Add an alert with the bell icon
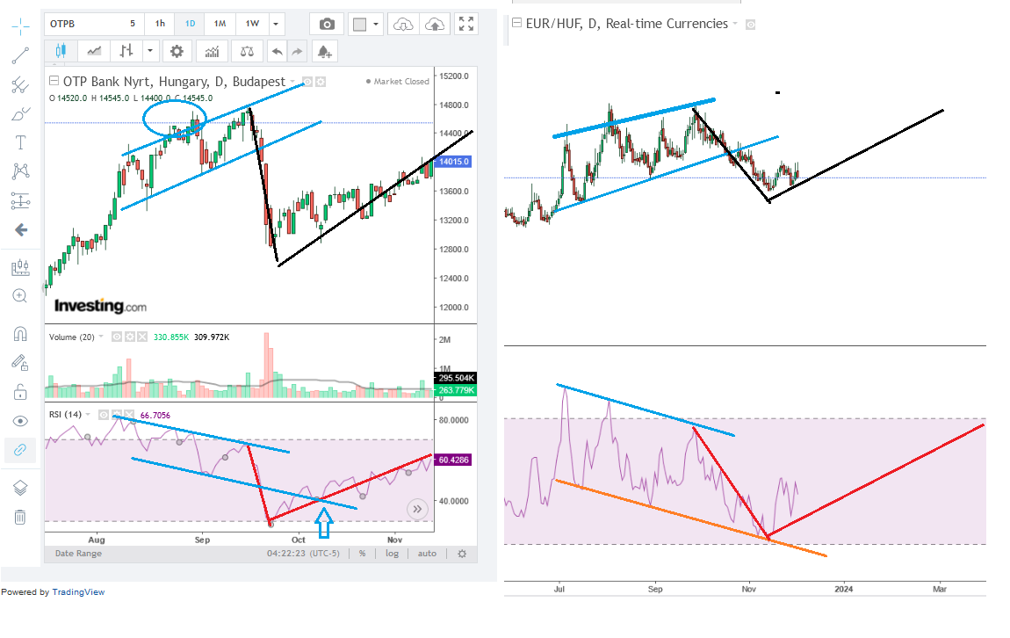The width and height of the screenshot is (1010, 638). (324, 52)
